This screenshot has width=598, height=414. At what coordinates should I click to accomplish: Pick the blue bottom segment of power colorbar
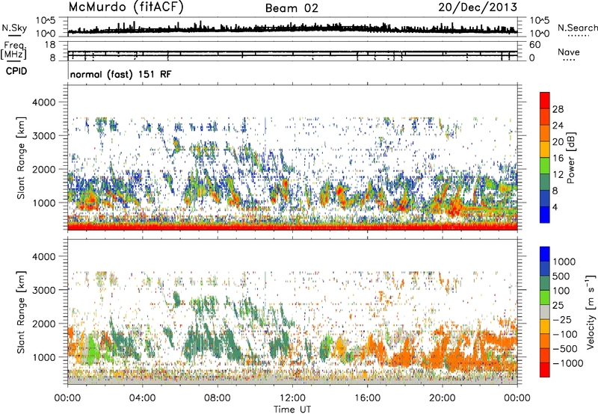(545, 214)
